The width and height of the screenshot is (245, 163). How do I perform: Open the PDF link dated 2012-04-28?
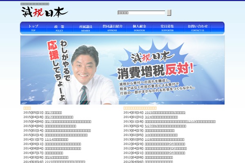coord(166,148)
